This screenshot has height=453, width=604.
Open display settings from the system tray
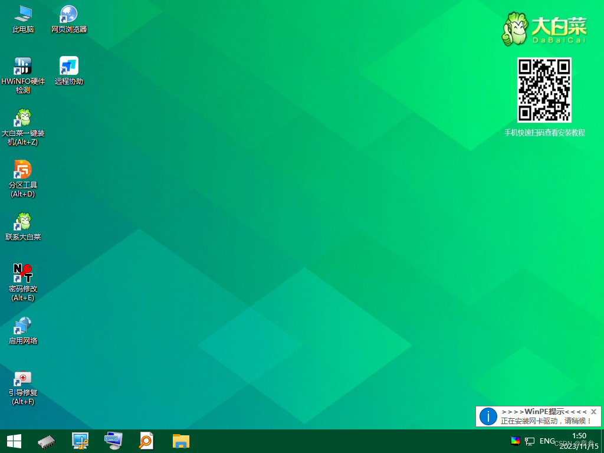pyautogui.click(x=514, y=441)
